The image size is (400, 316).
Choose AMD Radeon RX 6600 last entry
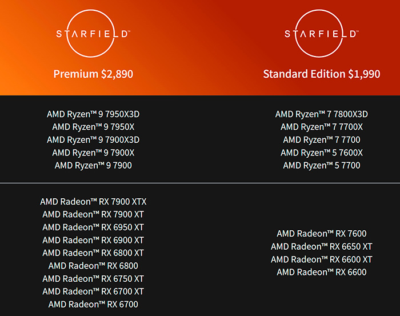321,272
